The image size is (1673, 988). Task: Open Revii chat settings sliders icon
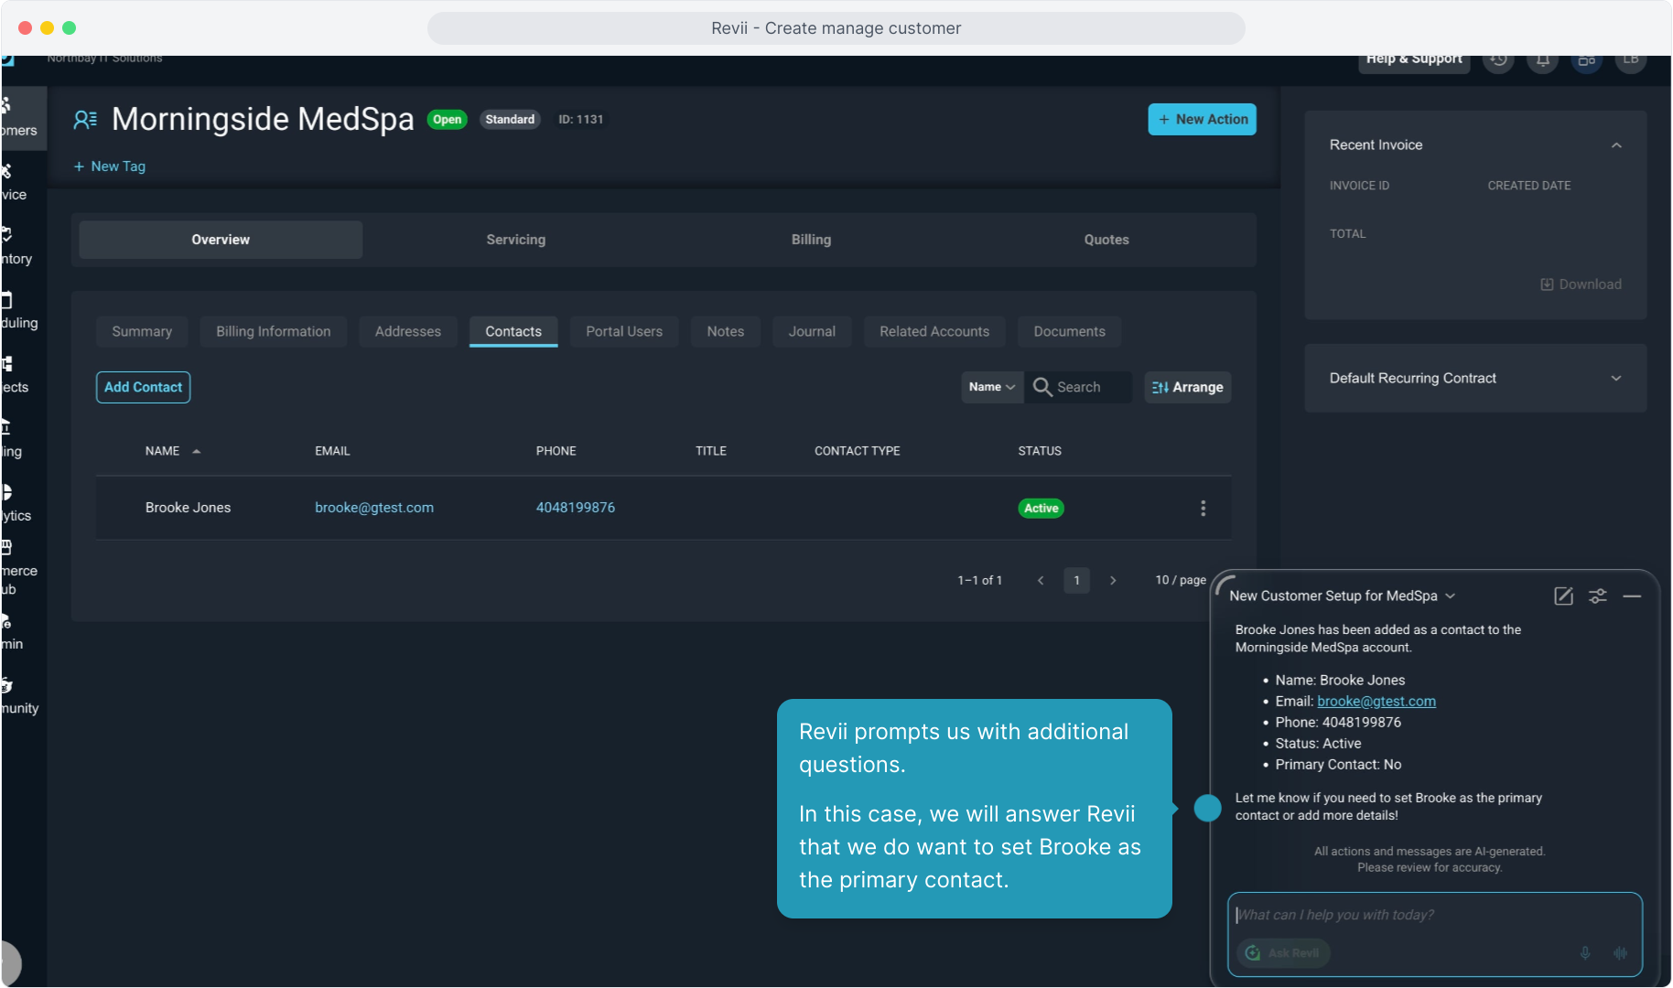(1597, 596)
